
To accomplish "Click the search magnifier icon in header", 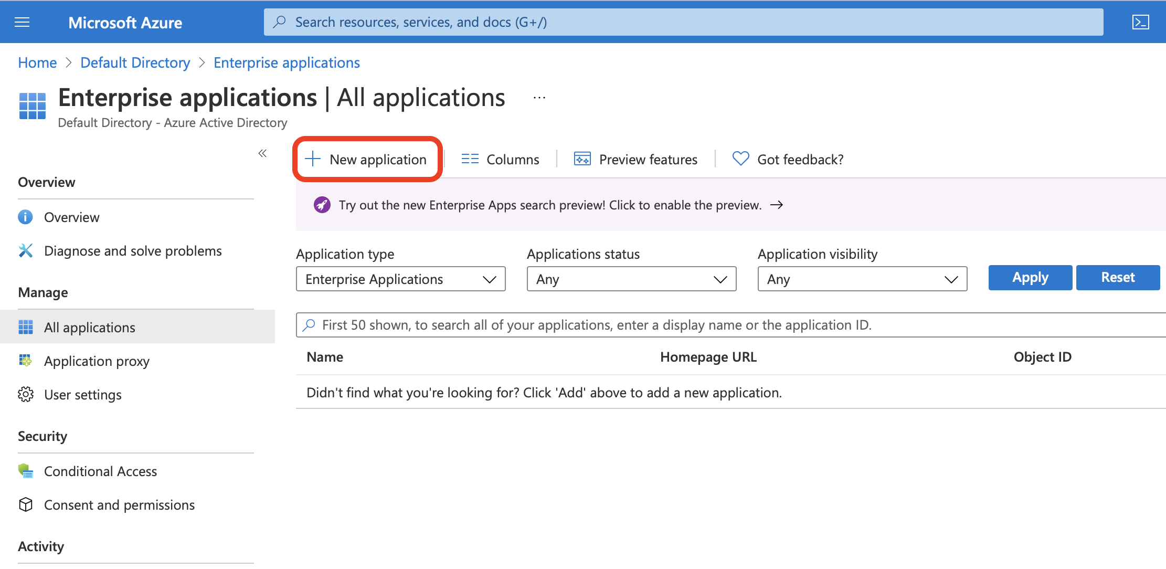I will tap(280, 22).
